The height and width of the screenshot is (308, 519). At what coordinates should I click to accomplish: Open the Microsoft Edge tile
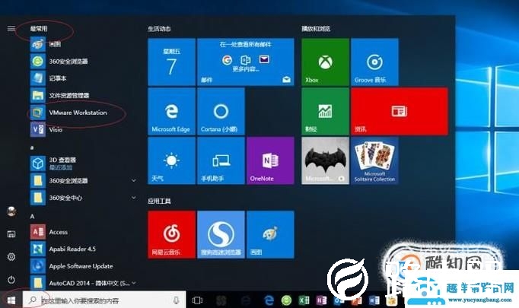pos(171,112)
